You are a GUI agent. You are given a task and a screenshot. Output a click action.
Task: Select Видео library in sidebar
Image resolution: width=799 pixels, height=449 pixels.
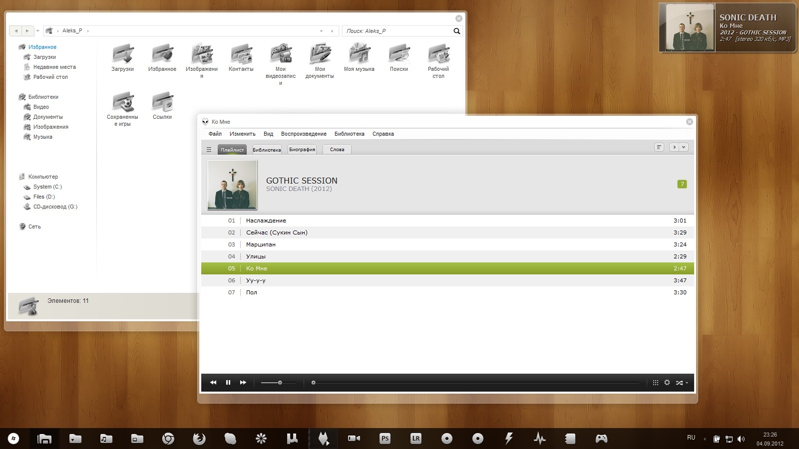coord(41,107)
